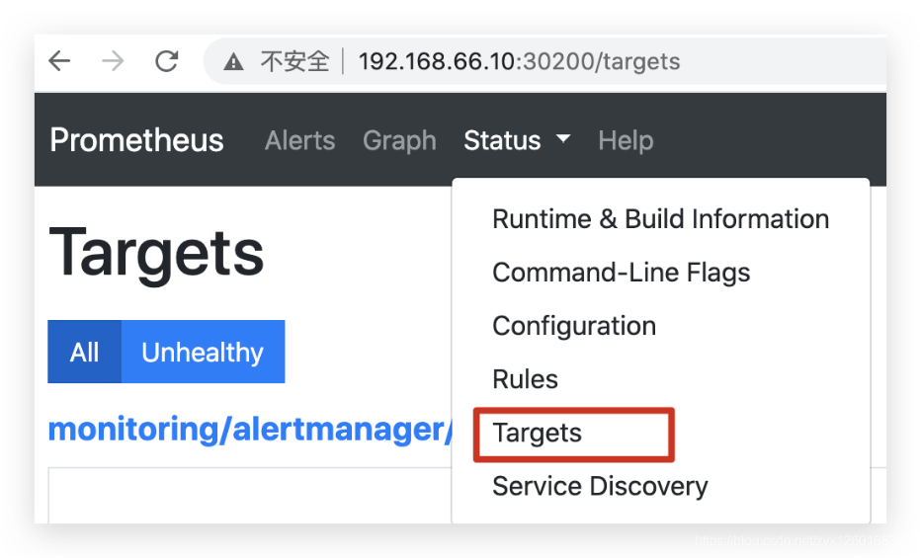Switch to the Alerts page
The image size is (920, 558).
(x=299, y=140)
